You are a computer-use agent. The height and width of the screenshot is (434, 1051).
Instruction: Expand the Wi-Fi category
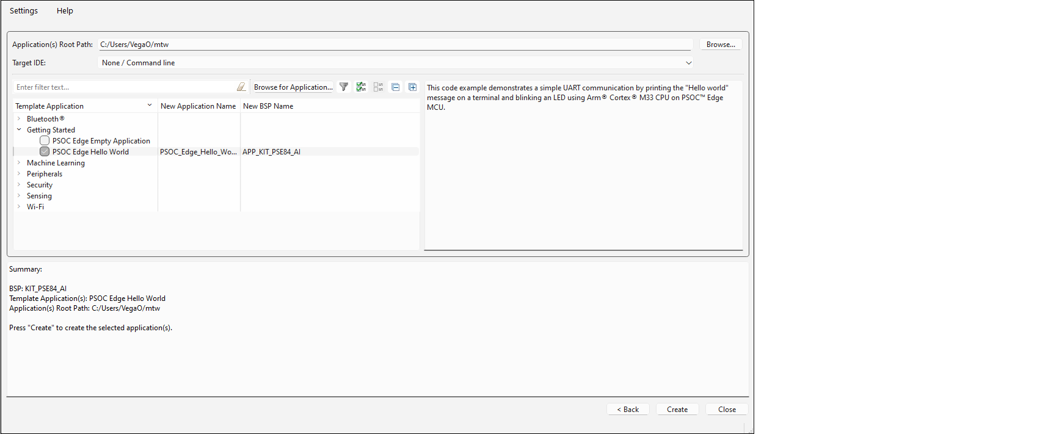click(x=19, y=207)
